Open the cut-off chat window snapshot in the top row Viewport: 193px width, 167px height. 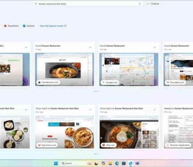[x=15, y=69]
